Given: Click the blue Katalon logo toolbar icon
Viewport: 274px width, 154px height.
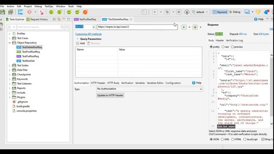Looking at the screenshot, I should click(20, 12).
